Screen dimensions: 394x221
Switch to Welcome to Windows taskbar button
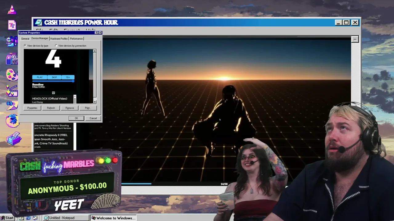[x=114, y=218]
